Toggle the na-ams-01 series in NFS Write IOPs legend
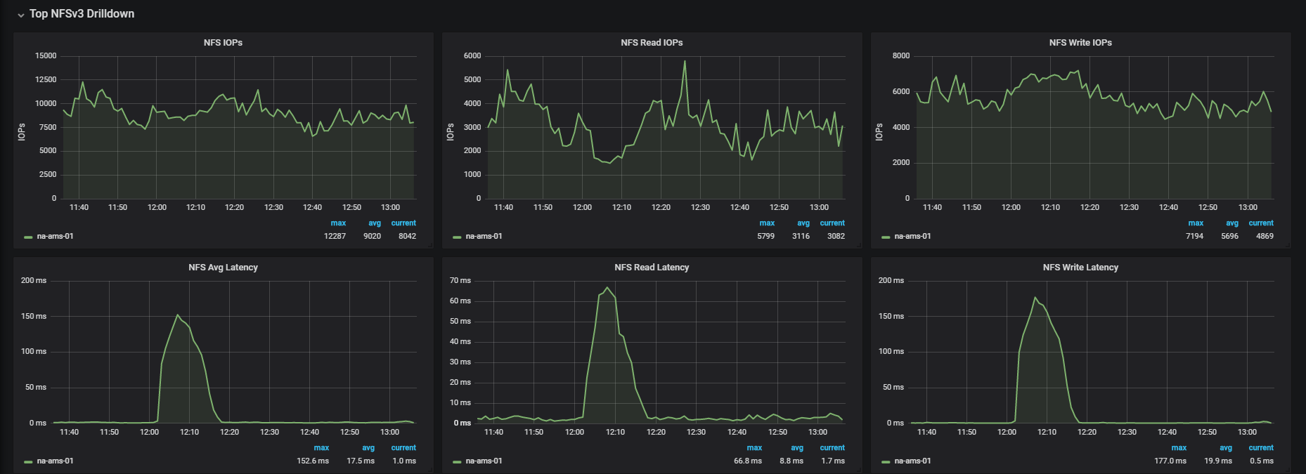The width and height of the screenshot is (1306, 474). pyautogui.click(x=912, y=237)
